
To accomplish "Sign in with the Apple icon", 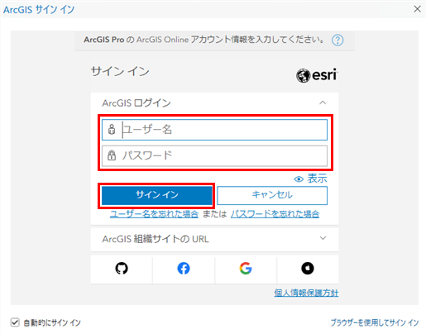I will click(x=308, y=269).
